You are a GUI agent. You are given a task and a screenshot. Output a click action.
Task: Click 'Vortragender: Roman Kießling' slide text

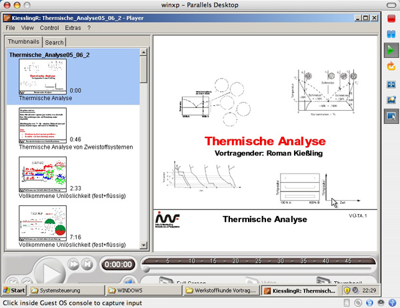coord(269,153)
